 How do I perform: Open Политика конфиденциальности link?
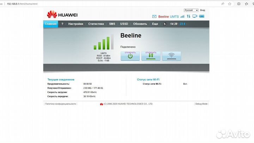pyautogui.click(x=60, y=104)
